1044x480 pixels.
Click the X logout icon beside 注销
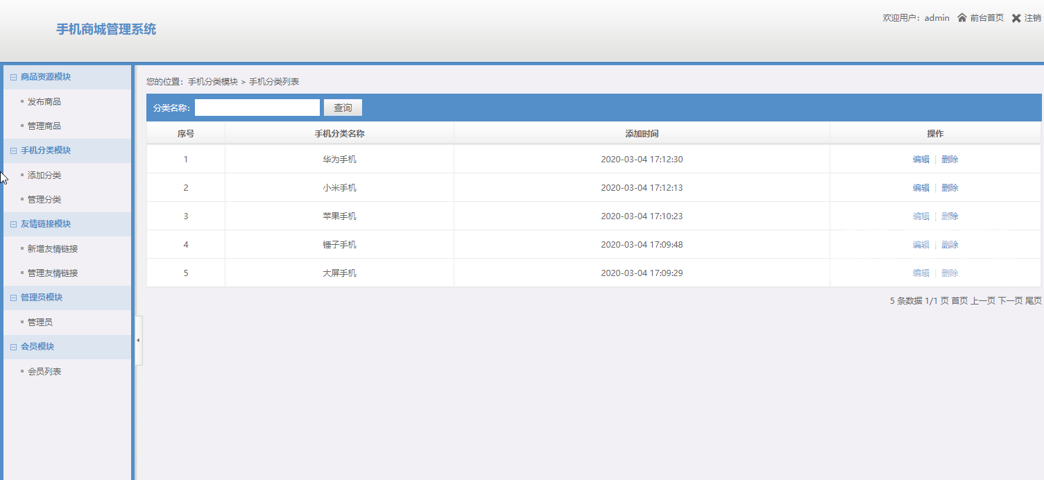(x=1016, y=18)
